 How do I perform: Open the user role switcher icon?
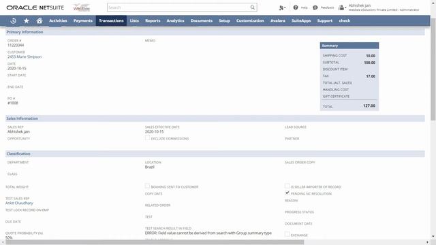pos(342,7)
